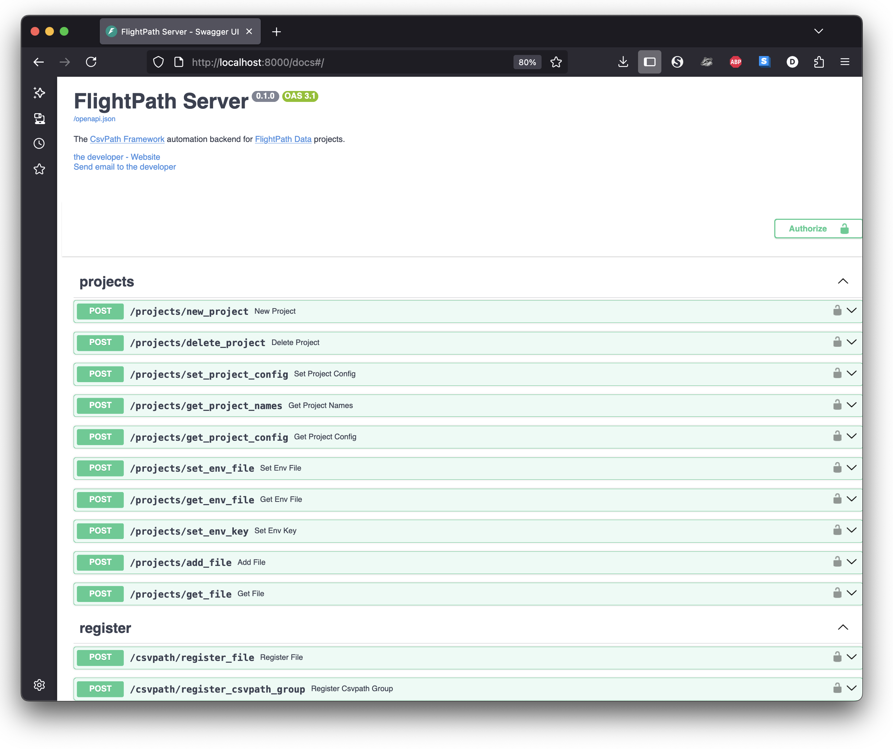893x749 pixels.
Task: Click lock icon on get_file endpoint
Action: tap(837, 593)
